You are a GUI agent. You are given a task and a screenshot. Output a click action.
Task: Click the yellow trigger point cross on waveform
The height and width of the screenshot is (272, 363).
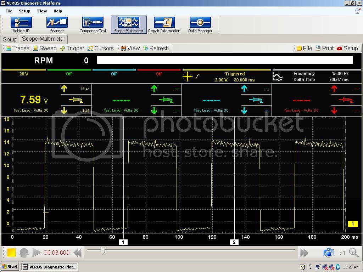point(46,212)
